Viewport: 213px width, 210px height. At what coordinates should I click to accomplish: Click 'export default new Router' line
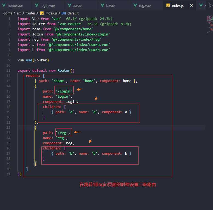46,71
